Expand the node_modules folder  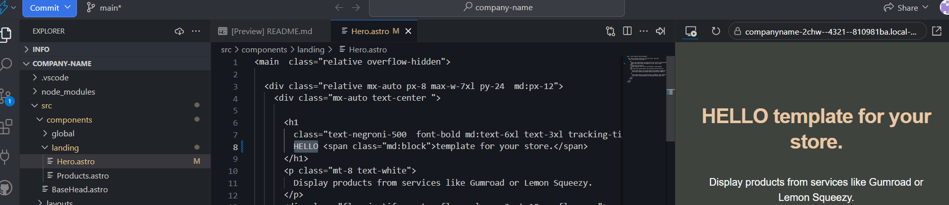pyautogui.click(x=68, y=92)
